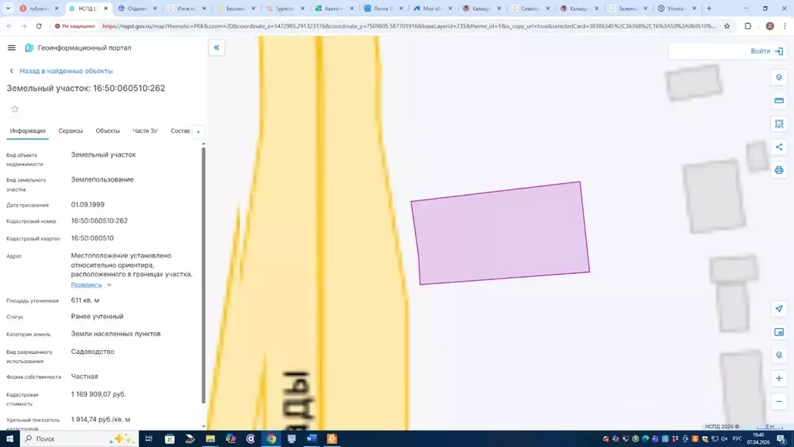
Task: Click the site security Не защищено indicator
Action: [x=75, y=26]
